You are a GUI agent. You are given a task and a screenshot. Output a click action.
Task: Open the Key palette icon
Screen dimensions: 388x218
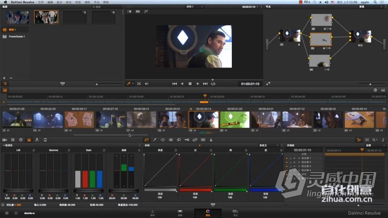pos(187,140)
